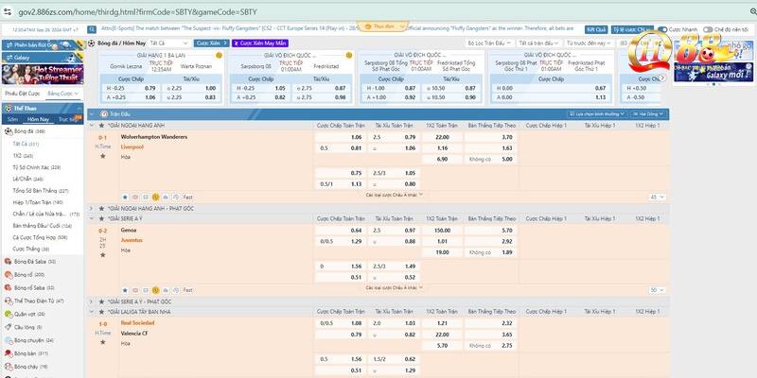The width and height of the screenshot is (757, 378).
Task: Expand Giải Ngoại Hạng Anh - Phạt Góc section
Action: [92, 208]
